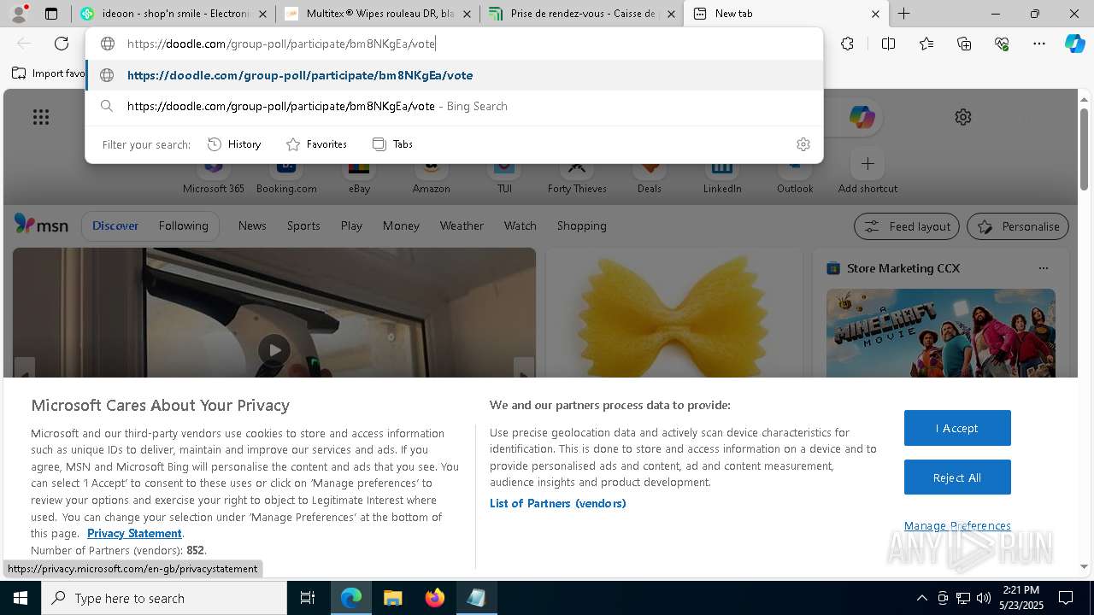Open Store Marketing CCX card options
The image size is (1094, 615).
pos(1043,268)
